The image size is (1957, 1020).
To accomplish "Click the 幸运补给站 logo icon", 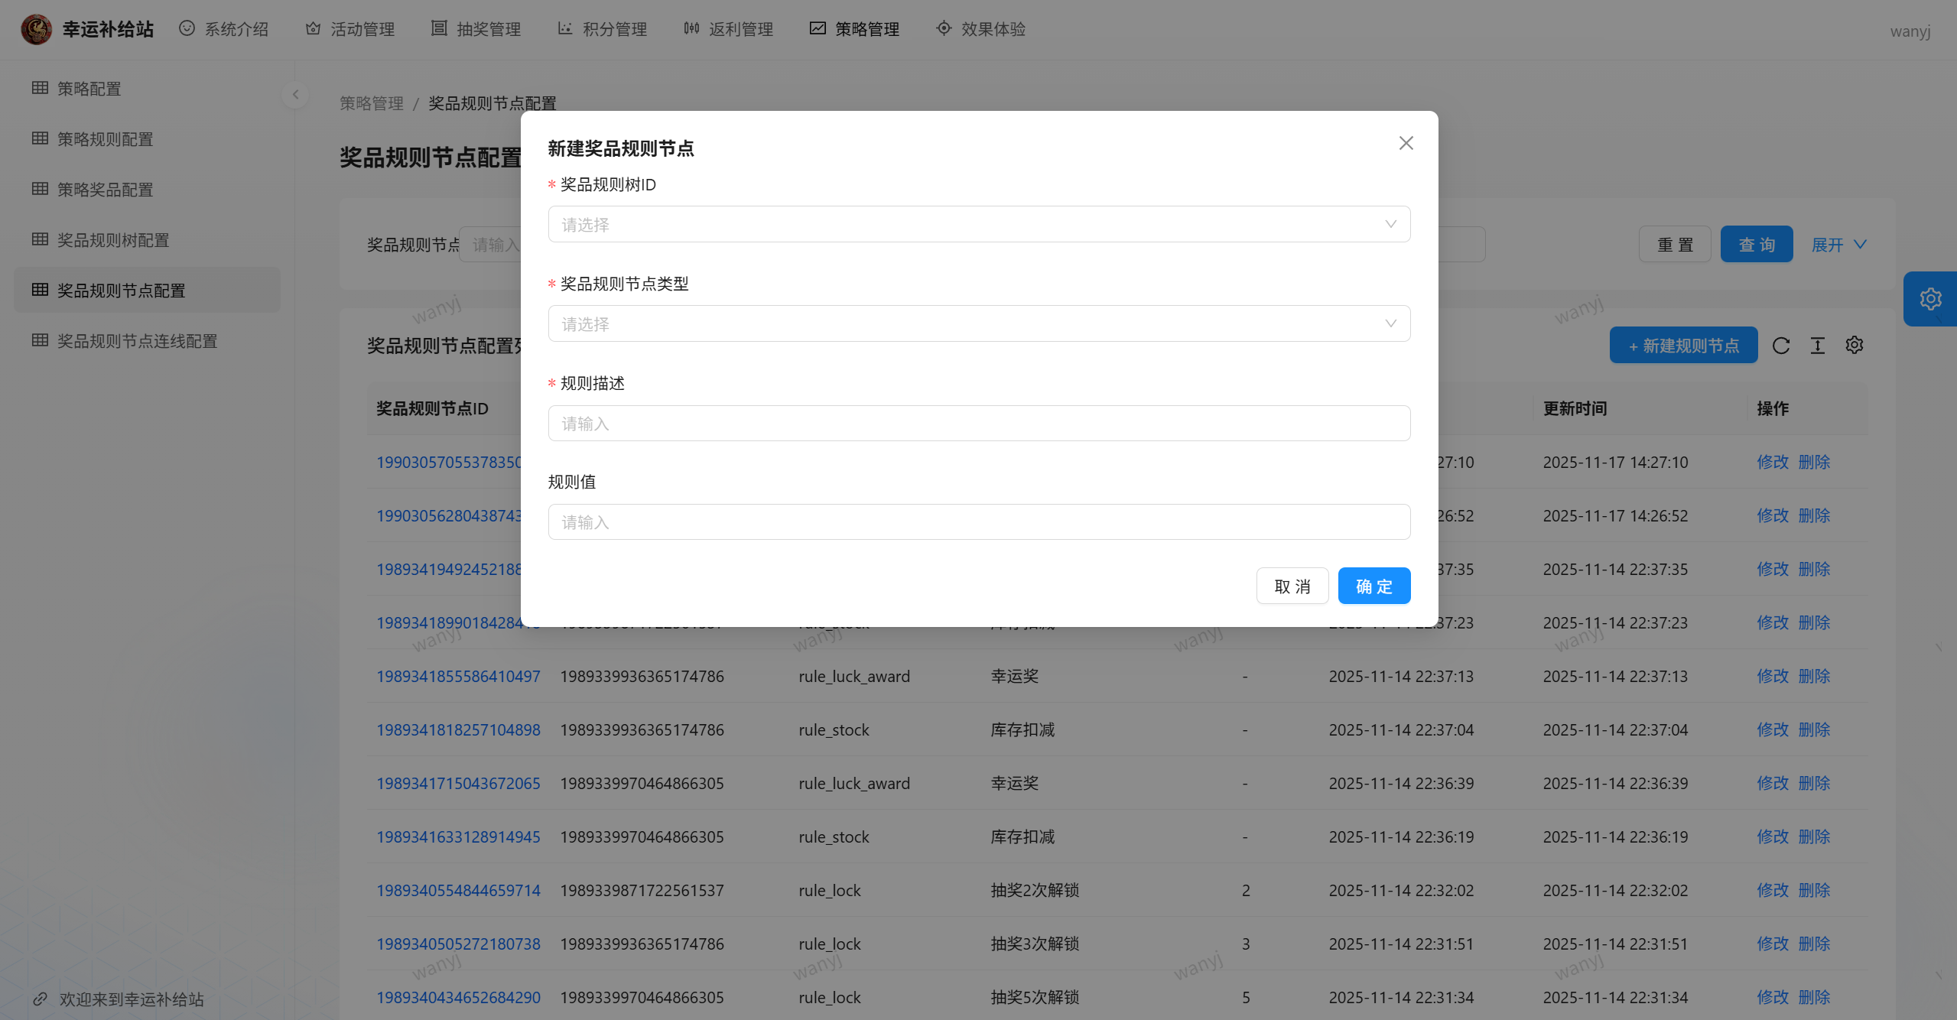I will (36, 29).
